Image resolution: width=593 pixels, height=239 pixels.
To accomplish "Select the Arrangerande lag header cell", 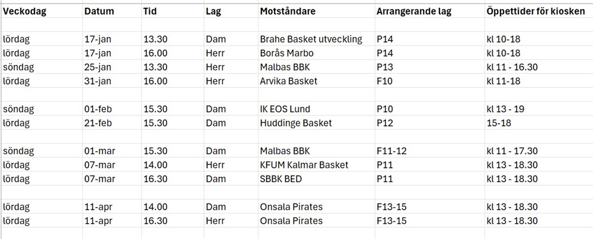I will click(x=414, y=11).
